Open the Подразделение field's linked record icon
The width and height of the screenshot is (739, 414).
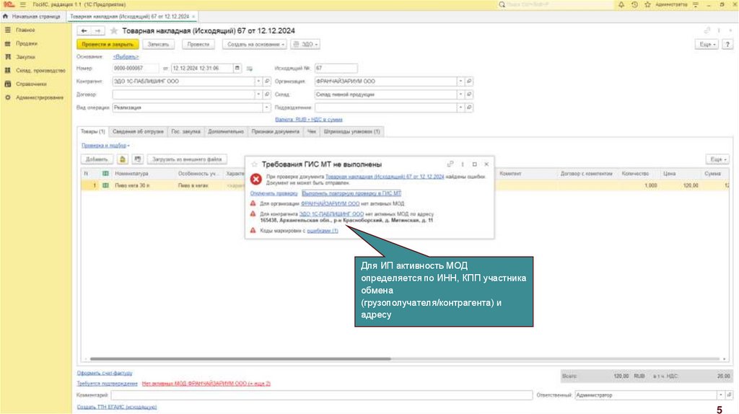pyautogui.click(x=469, y=107)
